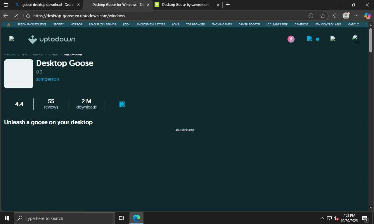Open the RESONANCE SOLSTICE trending link
This screenshot has width=374, height=224.
pyautogui.click(x=32, y=24)
